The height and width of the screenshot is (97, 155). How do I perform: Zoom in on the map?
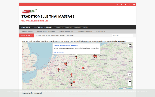130,82
